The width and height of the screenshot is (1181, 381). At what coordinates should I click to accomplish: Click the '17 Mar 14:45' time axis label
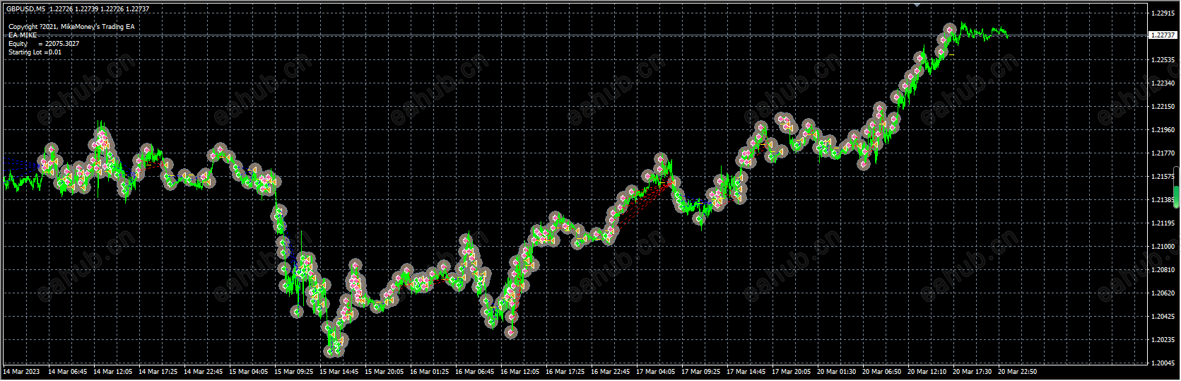click(747, 372)
